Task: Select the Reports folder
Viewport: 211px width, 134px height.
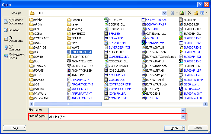Action: (x=74, y=20)
